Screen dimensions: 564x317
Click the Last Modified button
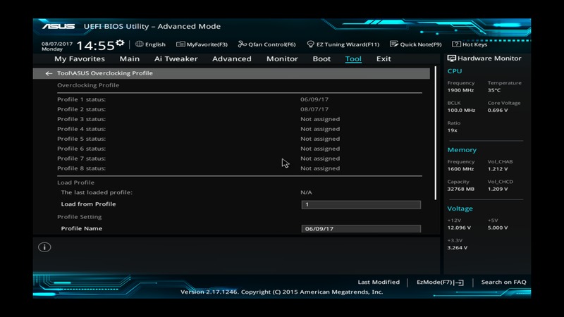click(379, 282)
